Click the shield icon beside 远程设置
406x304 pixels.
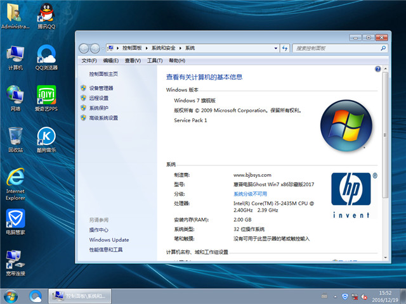coord(83,98)
